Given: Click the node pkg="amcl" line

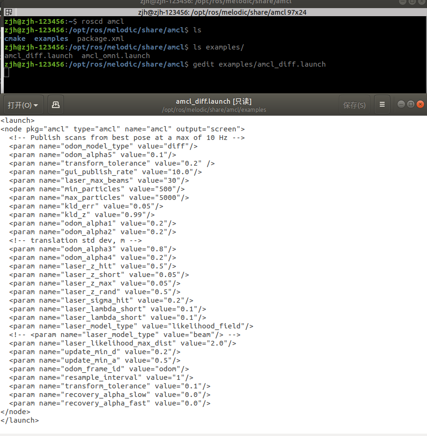Looking at the screenshot, I should tap(123, 129).
